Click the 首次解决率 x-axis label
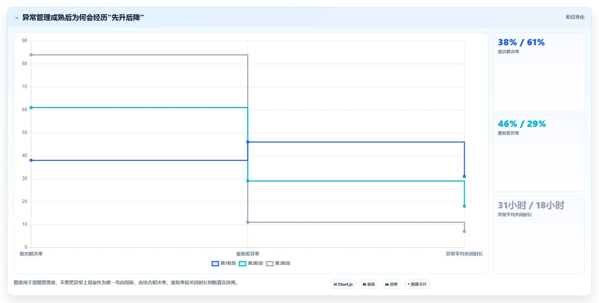 pos(31,254)
